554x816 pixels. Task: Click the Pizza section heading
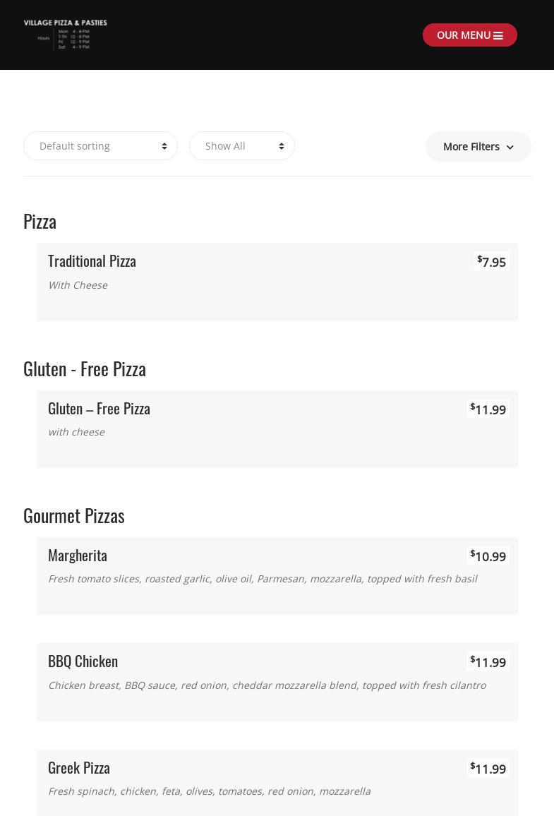coord(40,221)
